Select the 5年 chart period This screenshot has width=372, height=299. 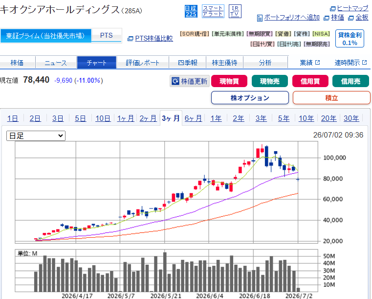click(284, 118)
